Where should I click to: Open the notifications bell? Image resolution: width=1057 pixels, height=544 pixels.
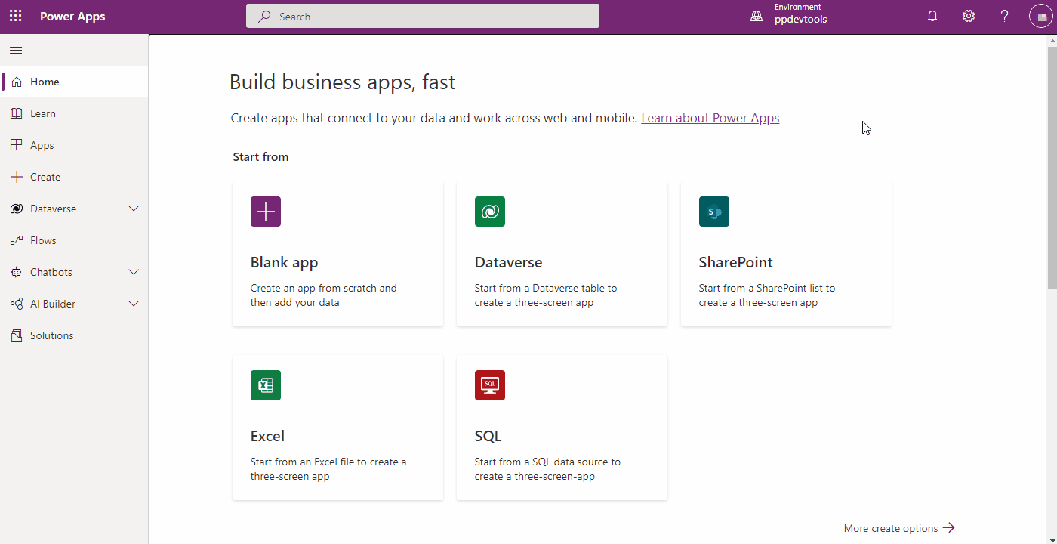932,16
